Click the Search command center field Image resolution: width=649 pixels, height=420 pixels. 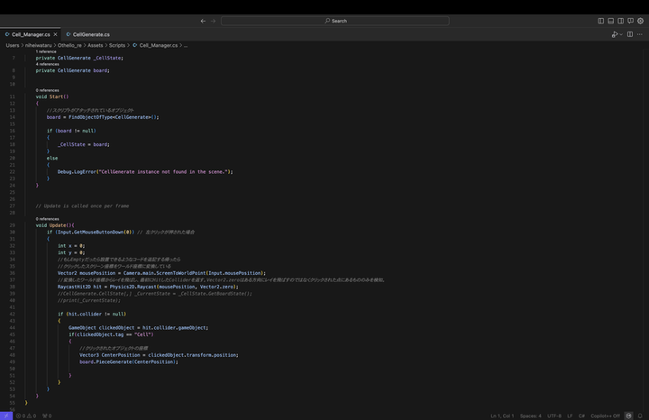(x=324, y=21)
